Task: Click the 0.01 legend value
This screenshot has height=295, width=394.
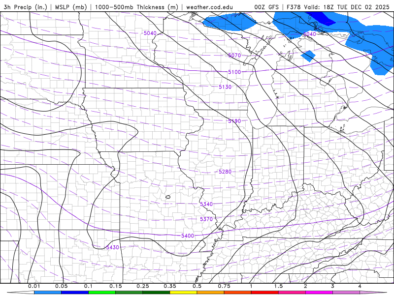Action: (34, 286)
